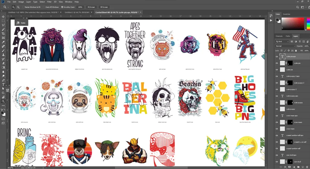The width and height of the screenshot is (310, 169).
Task: Lock all layer attributes padlock icon
Action: 296,51
